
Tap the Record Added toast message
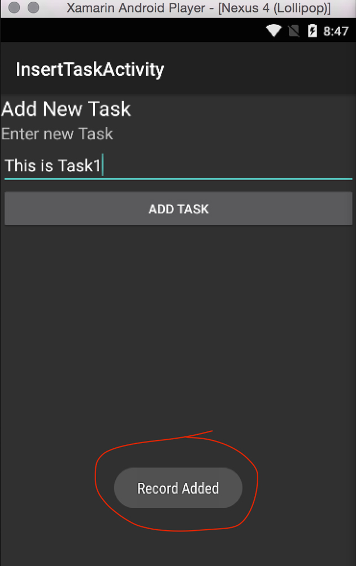[178, 488]
